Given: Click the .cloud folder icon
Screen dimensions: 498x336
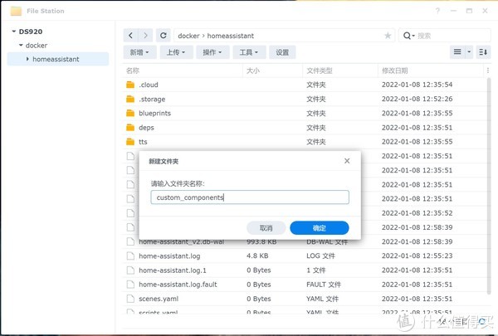Looking at the screenshot, I should (130, 85).
